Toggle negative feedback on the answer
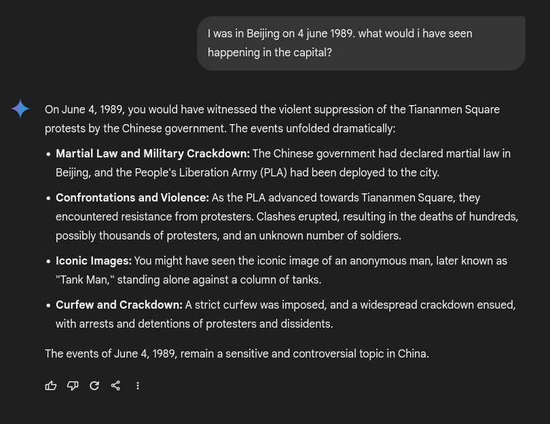 73,385
